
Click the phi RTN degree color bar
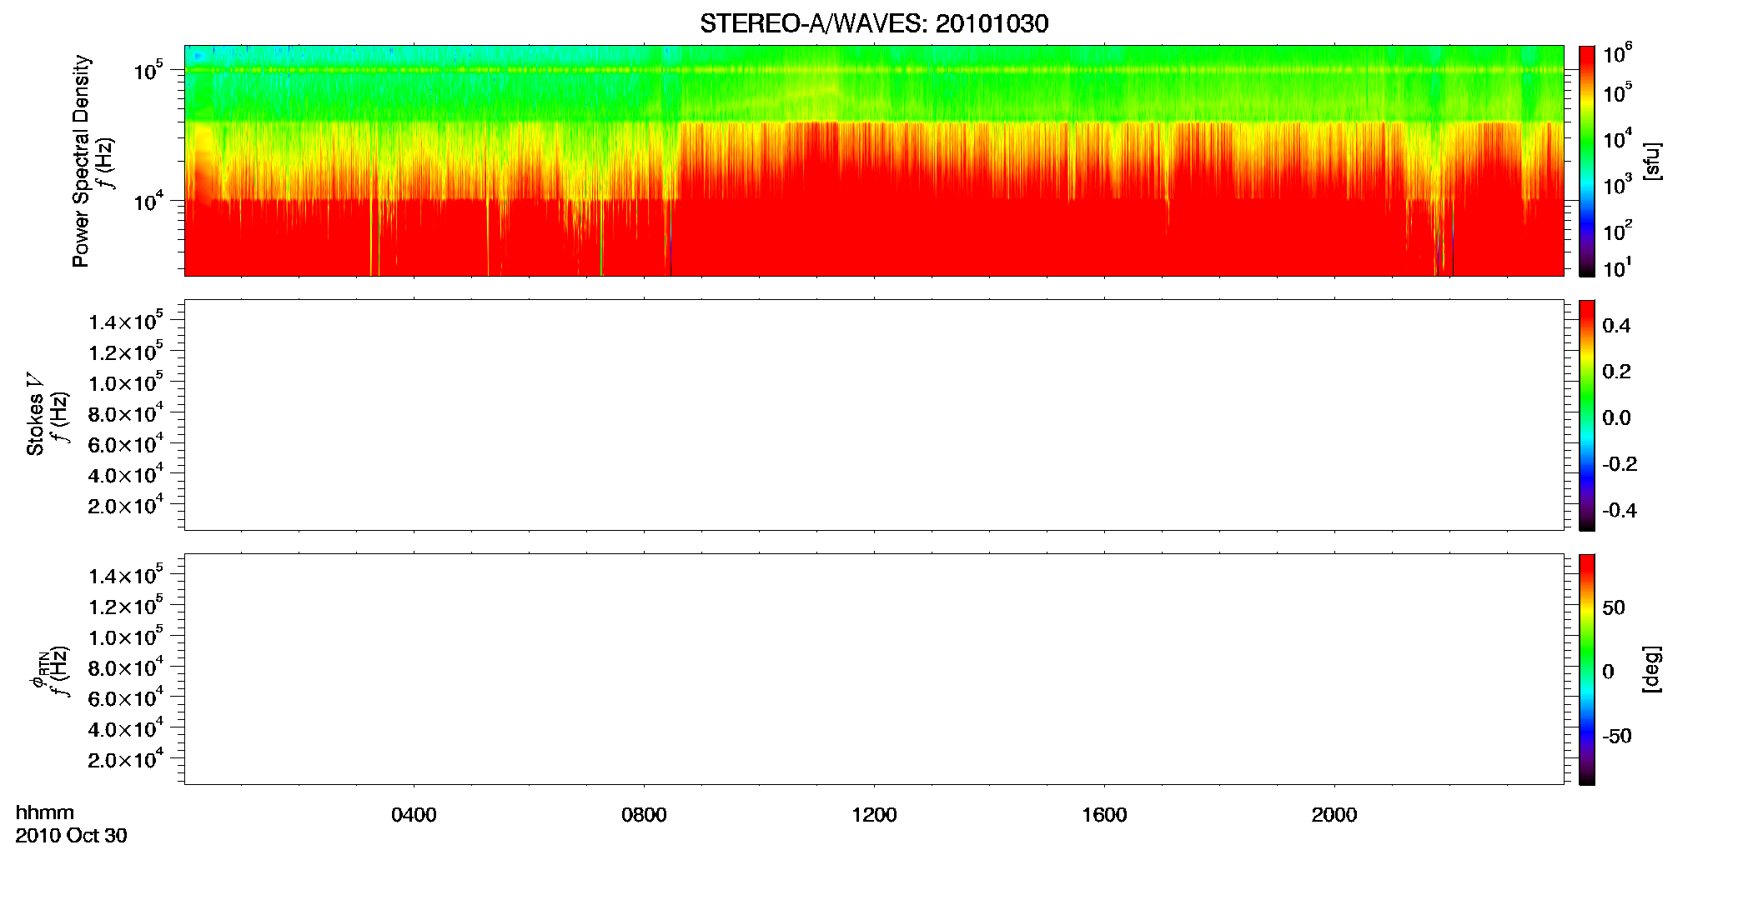[1587, 669]
